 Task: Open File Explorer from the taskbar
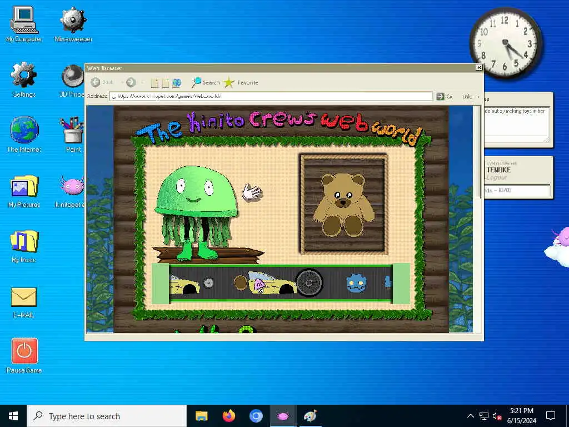tap(201, 416)
